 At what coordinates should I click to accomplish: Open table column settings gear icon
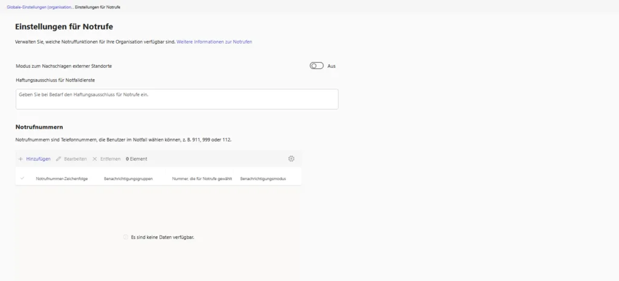291,159
